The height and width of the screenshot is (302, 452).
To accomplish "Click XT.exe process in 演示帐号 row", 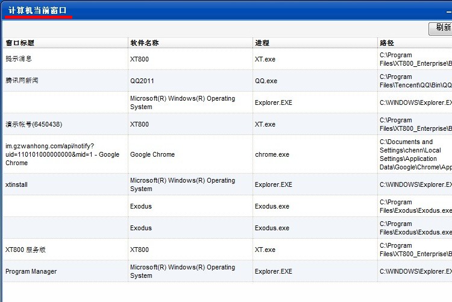I will [x=315, y=124].
